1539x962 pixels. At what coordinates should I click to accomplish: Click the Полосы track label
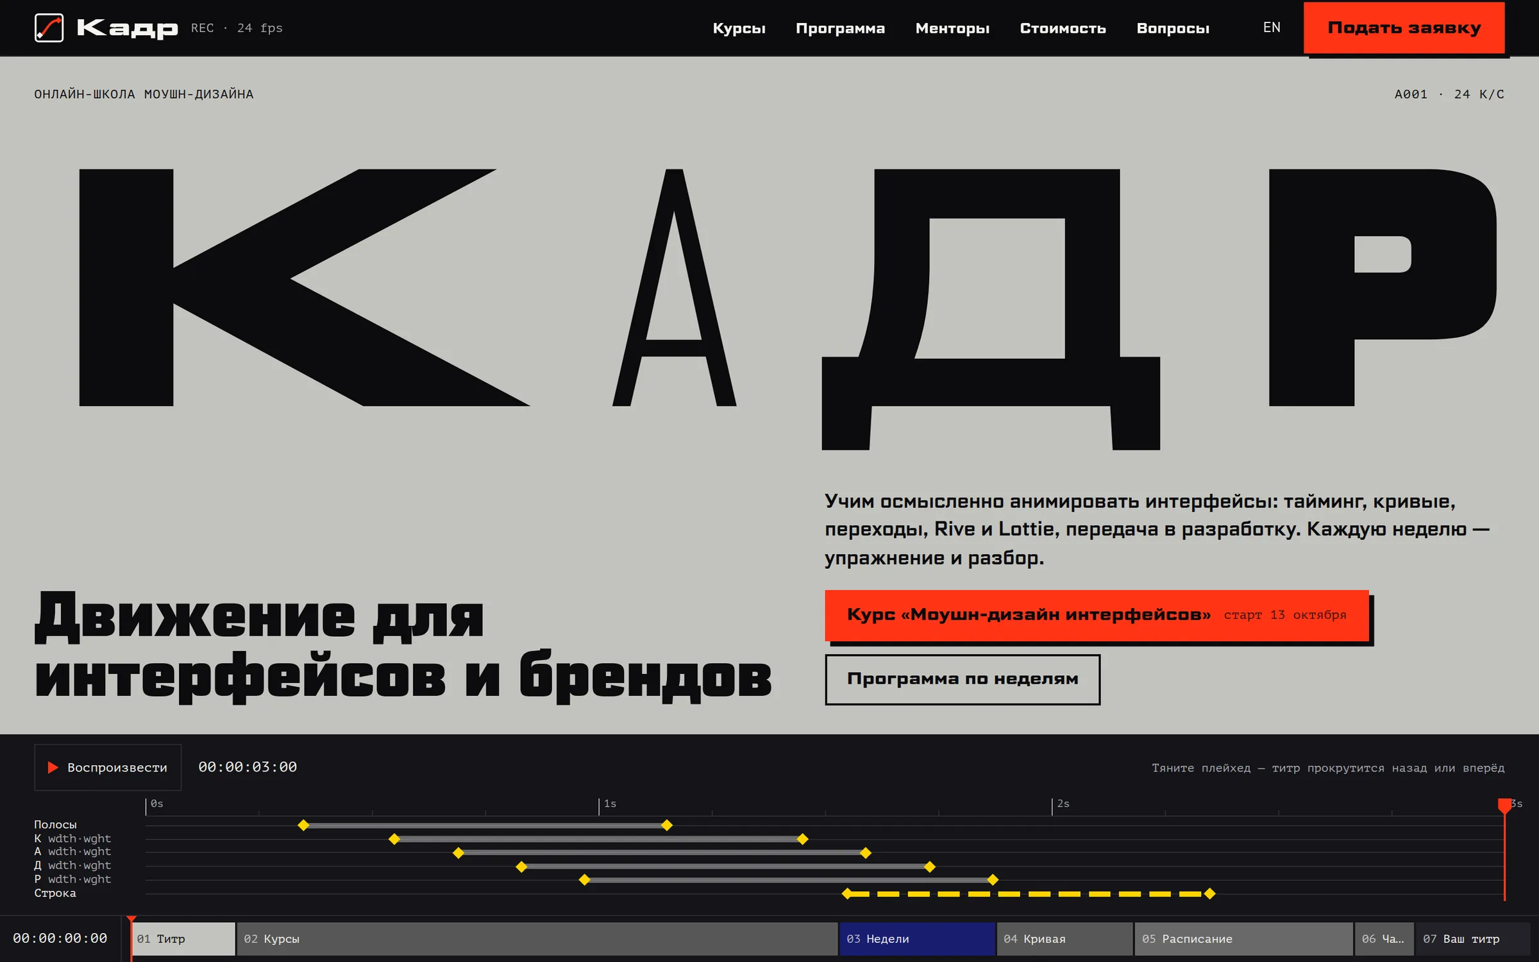[x=55, y=825]
